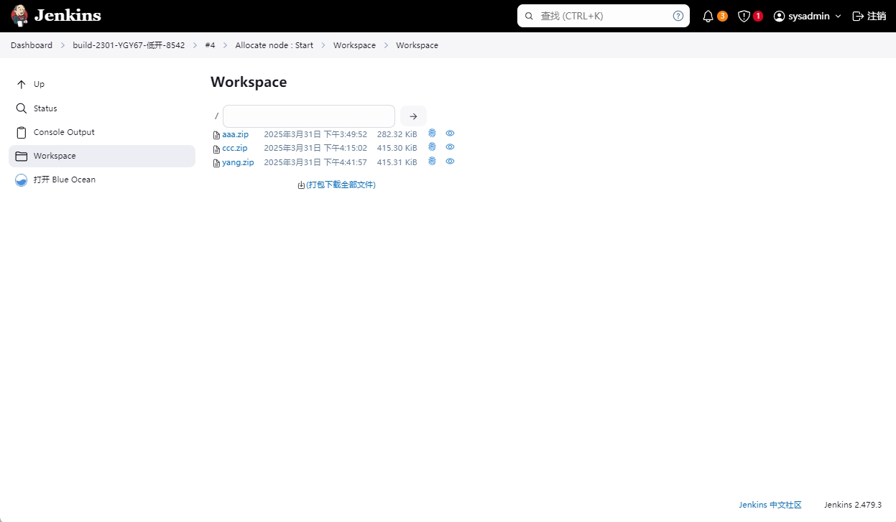Open Status in the sidebar
Viewport: 896px width, 522px height.
point(102,108)
